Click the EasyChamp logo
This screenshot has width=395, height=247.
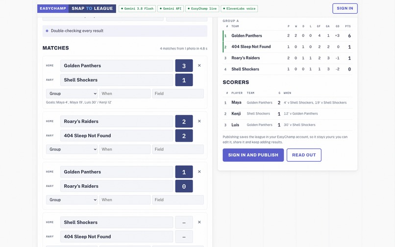tap(53, 8)
